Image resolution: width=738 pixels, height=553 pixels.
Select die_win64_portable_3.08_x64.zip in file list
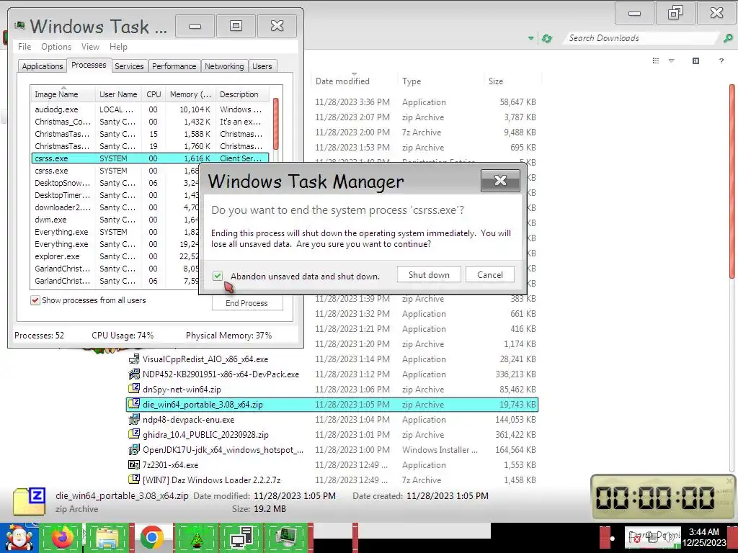(332, 405)
